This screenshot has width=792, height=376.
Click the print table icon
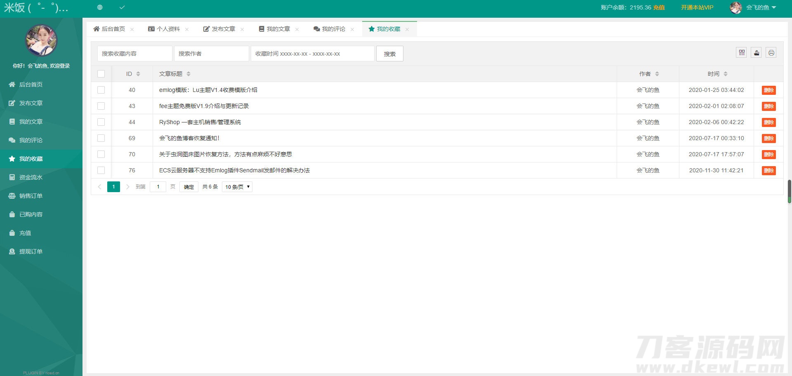pyautogui.click(x=771, y=53)
